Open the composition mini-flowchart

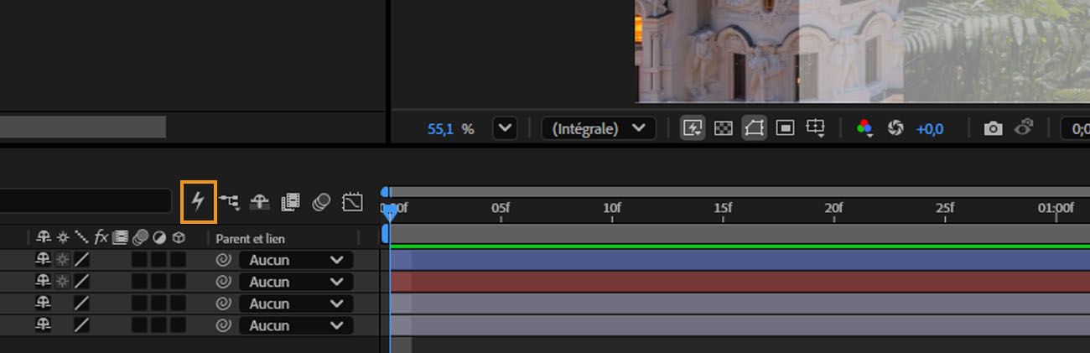229,201
